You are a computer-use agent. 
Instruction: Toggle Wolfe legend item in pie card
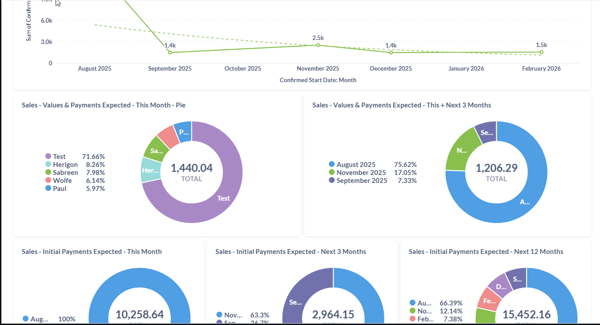[62, 180]
